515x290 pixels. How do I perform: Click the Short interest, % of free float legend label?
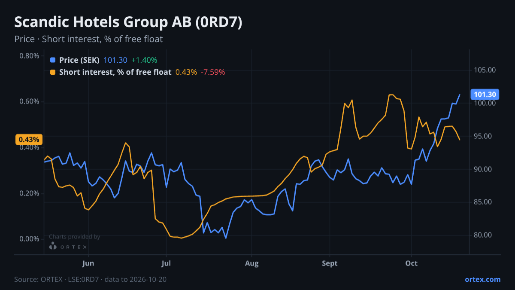click(115, 72)
